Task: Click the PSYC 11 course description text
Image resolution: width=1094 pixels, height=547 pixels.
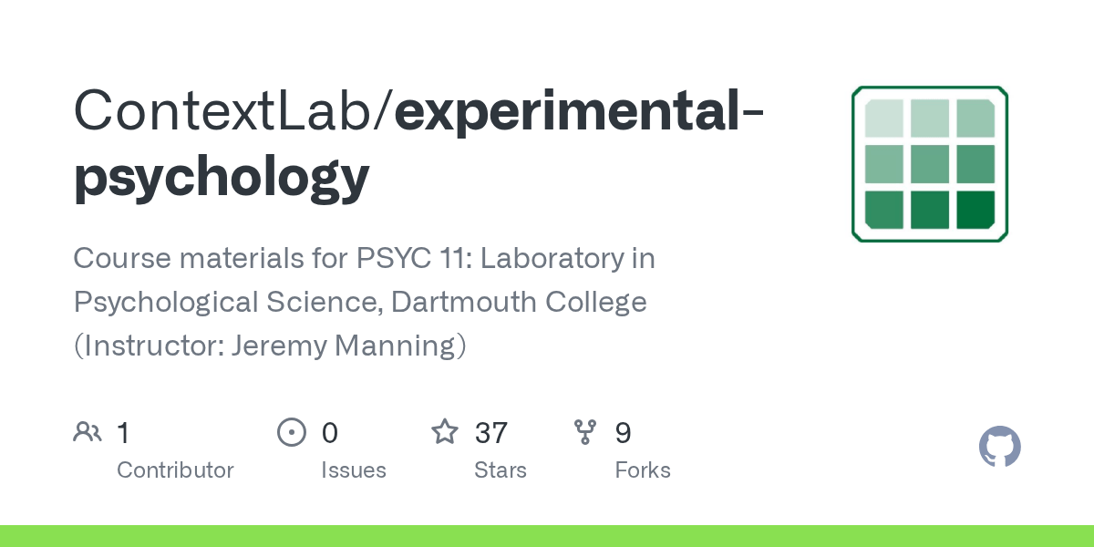Action: pos(365,302)
